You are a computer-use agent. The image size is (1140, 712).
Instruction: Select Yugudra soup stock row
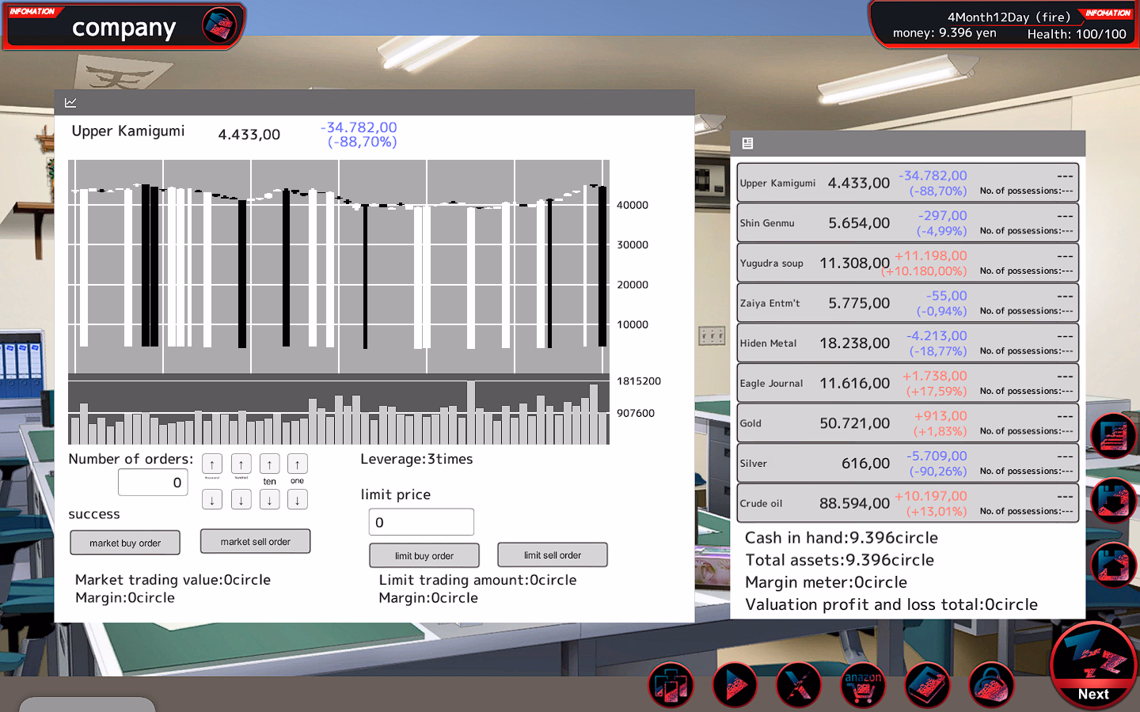tap(907, 263)
